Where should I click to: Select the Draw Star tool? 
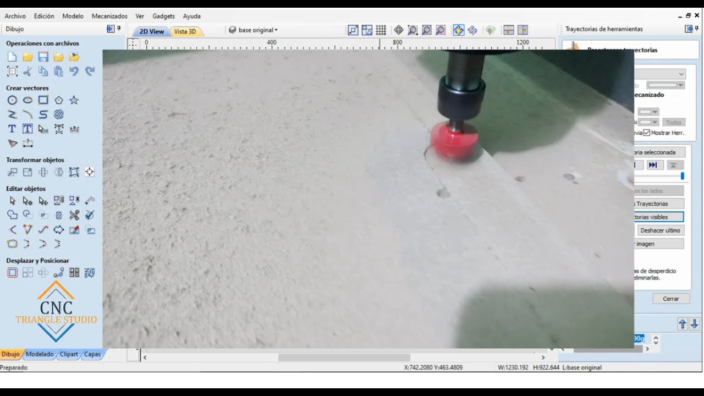74,100
